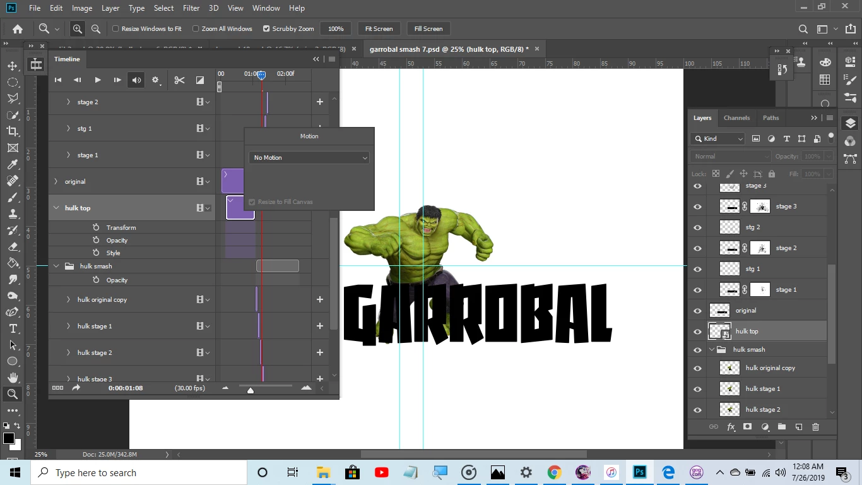Select the Eraser tool
862x485 pixels.
13,247
